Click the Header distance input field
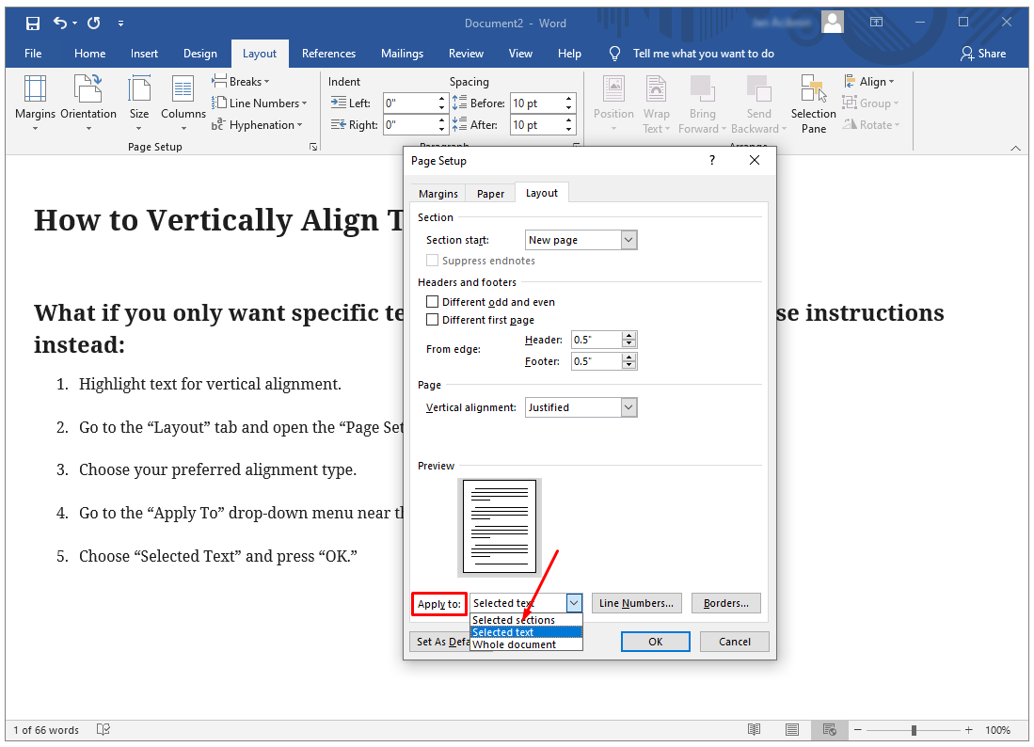Viewport: 1034px width, 747px height. point(597,340)
